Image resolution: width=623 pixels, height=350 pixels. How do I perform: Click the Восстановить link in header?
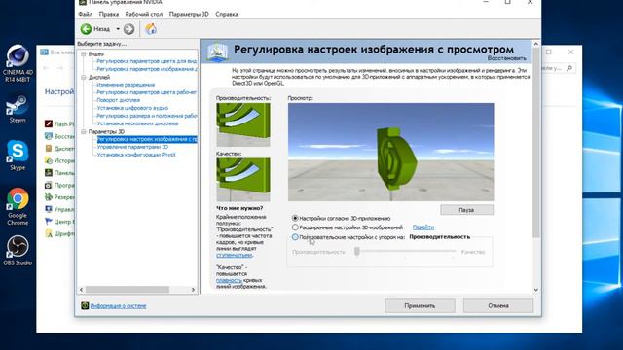click(x=506, y=58)
